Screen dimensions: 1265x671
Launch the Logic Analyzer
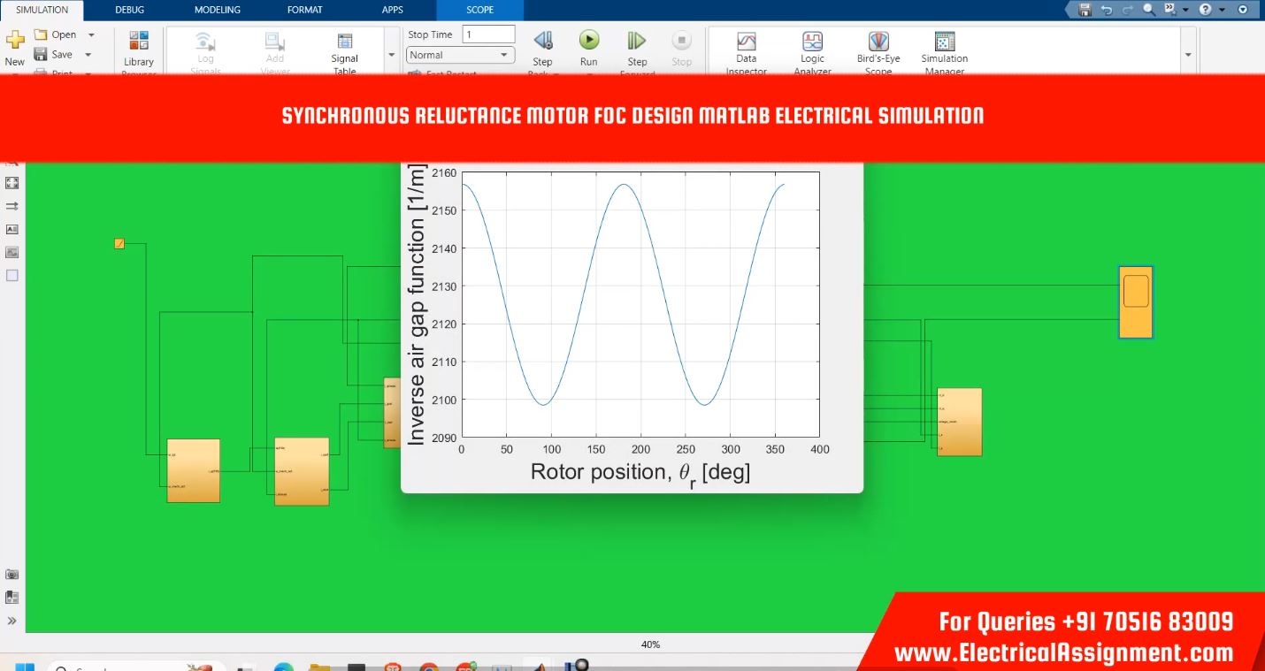(812, 42)
